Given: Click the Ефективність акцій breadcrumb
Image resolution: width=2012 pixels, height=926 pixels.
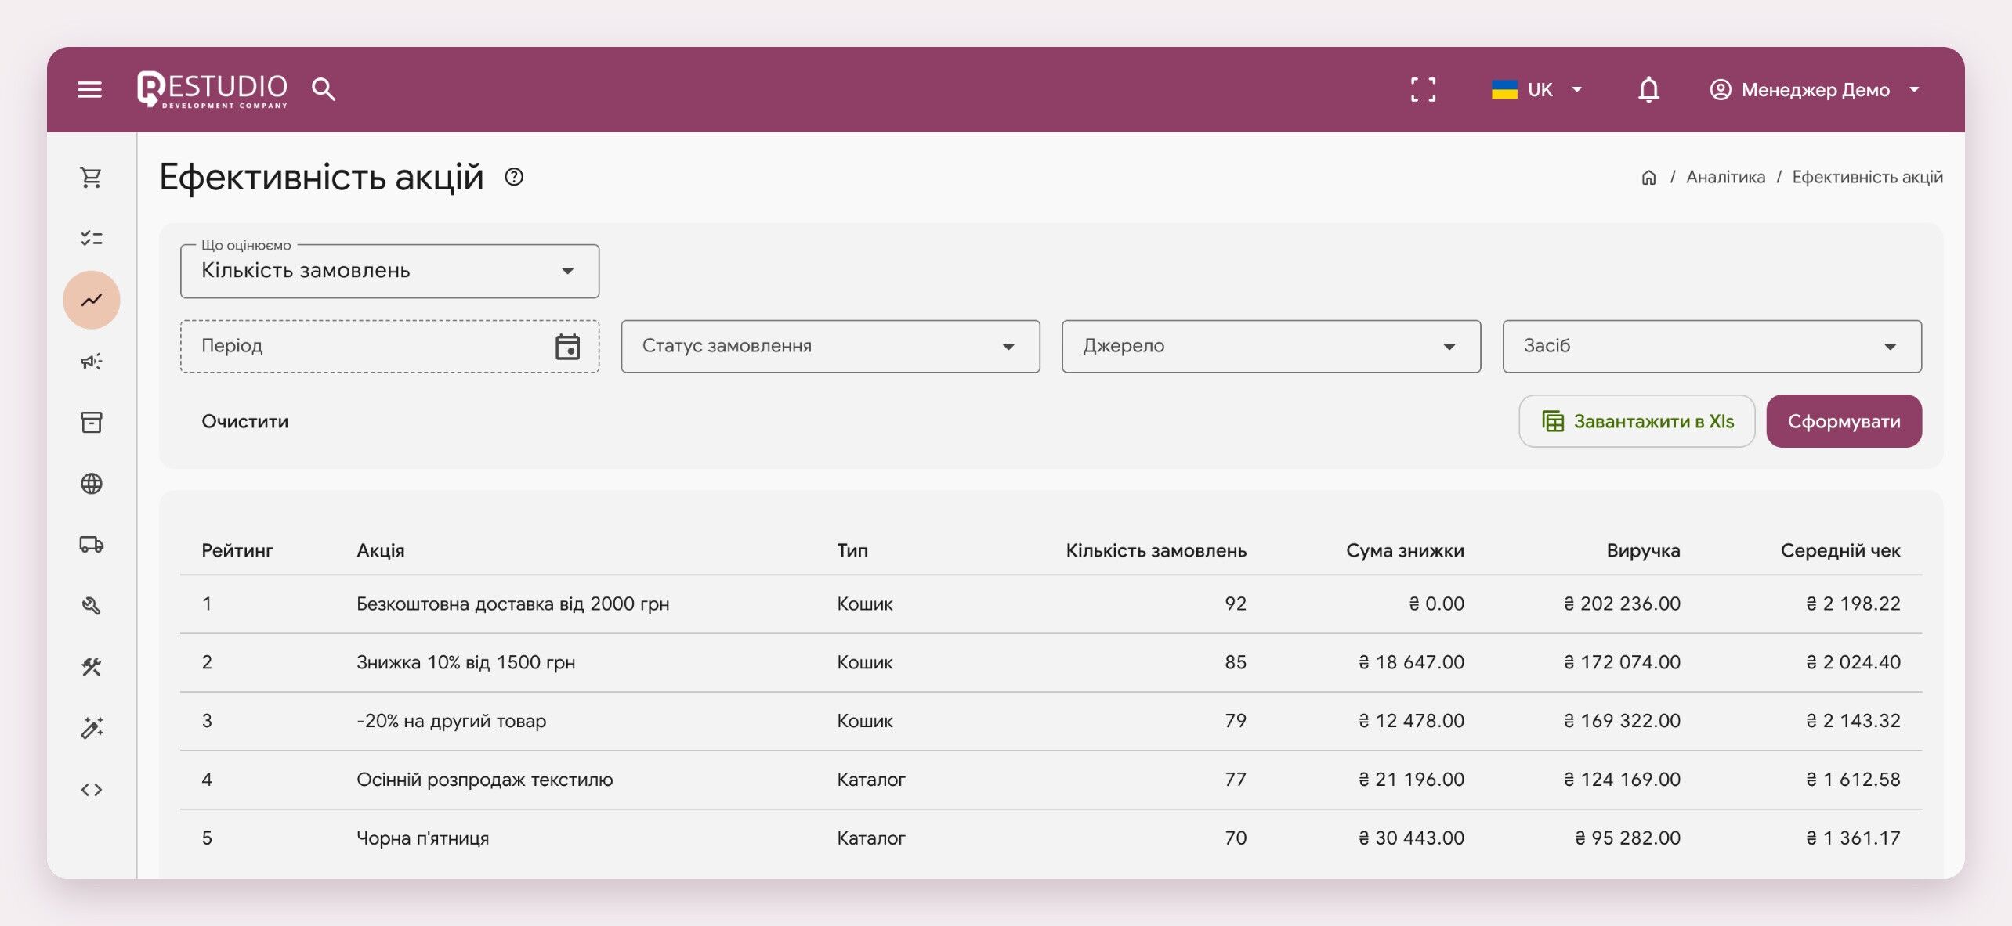Looking at the screenshot, I should 1867,177.
